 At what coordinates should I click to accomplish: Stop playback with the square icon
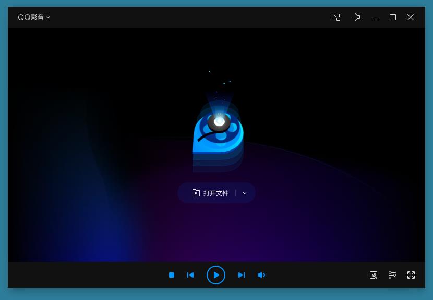[172, 275]
